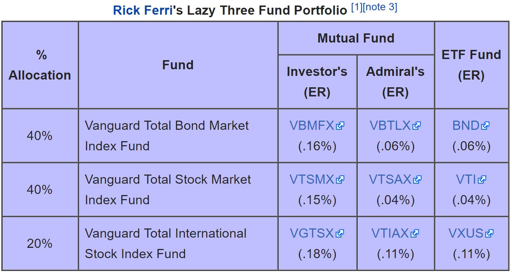Click external link icon beside VGTSX
This screenshot has width=512, height=275.
340,234
